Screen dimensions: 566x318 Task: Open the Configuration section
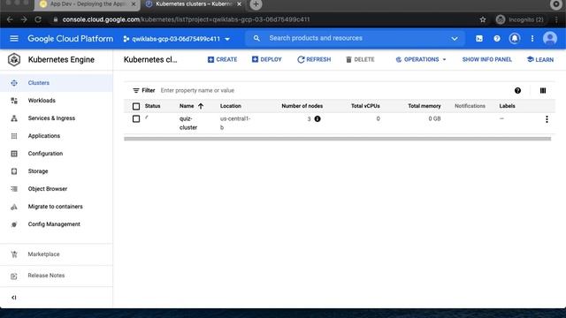pyautogui.click(x=45, y=153)
